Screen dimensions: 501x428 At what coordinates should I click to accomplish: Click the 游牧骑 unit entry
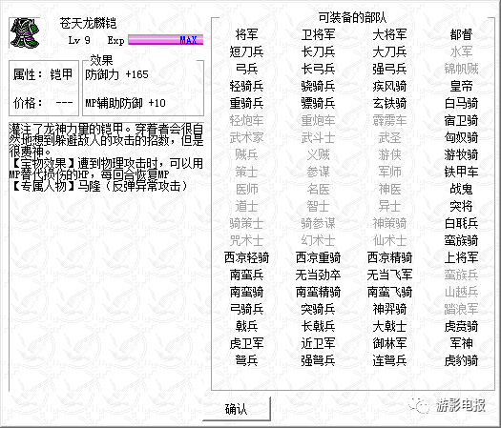pos(461,155)
